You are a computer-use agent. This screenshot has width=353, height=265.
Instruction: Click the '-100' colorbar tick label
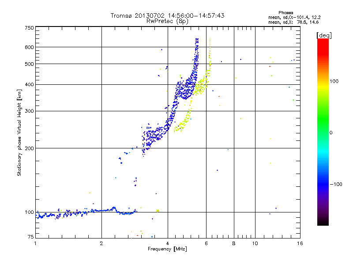point(336,184)
